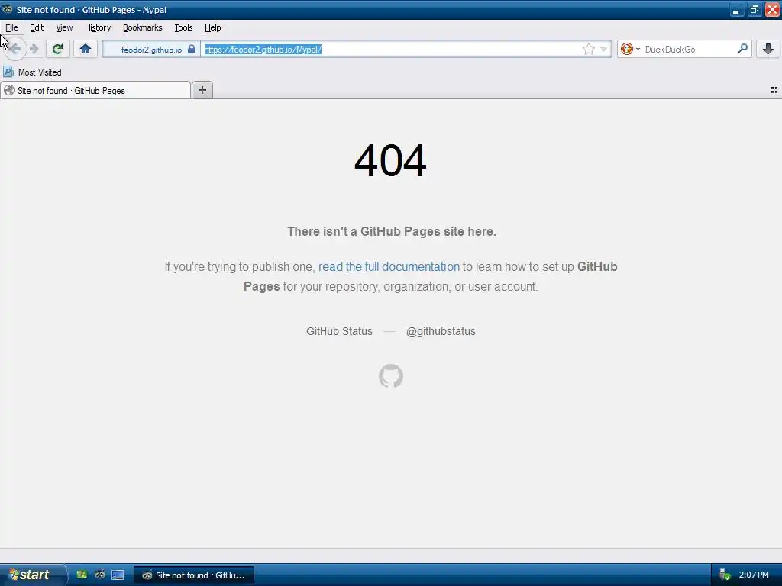Show all tabs grid icon
The image size is (782, 586).
tap(774, 90)
